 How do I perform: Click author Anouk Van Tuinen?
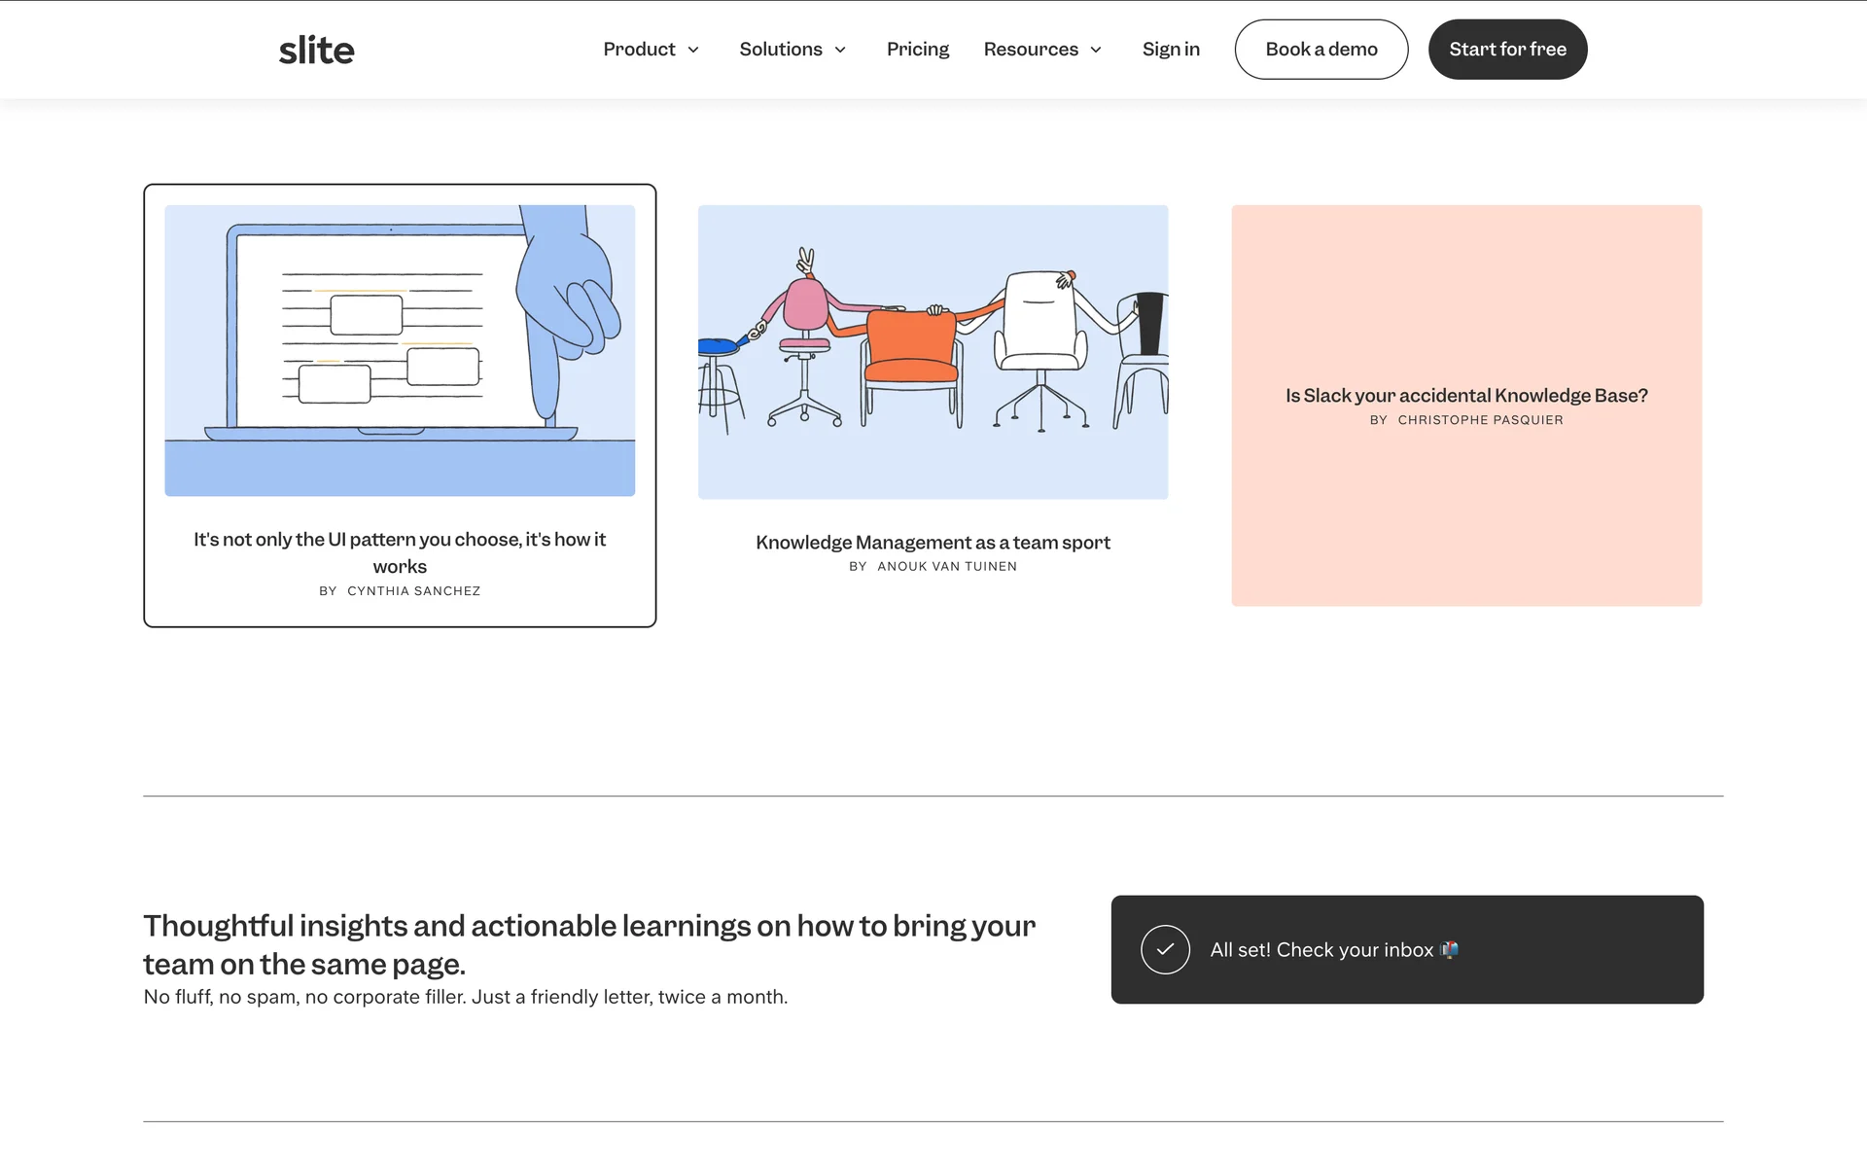[x=946, y=567]
